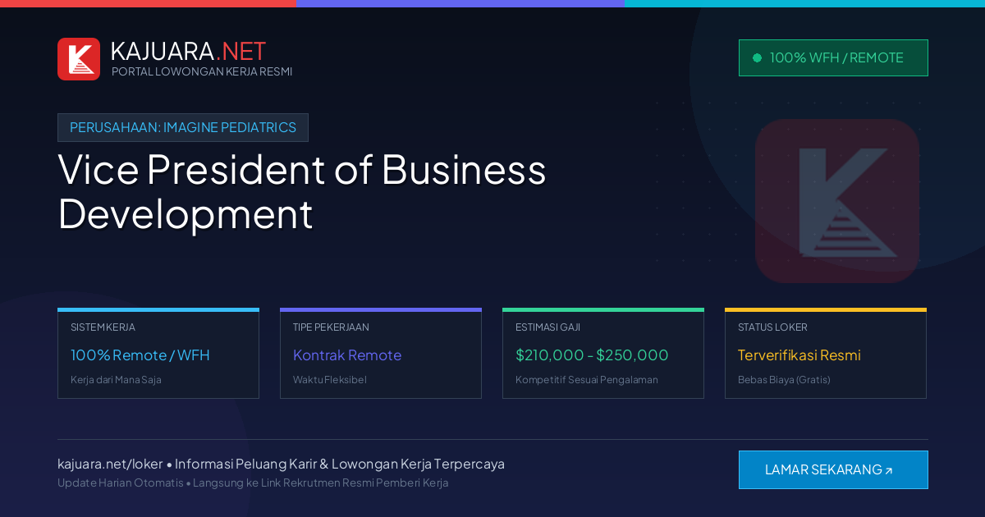
Task: Click the Kerja dari Mana Saja note
Action: [116, 380]
